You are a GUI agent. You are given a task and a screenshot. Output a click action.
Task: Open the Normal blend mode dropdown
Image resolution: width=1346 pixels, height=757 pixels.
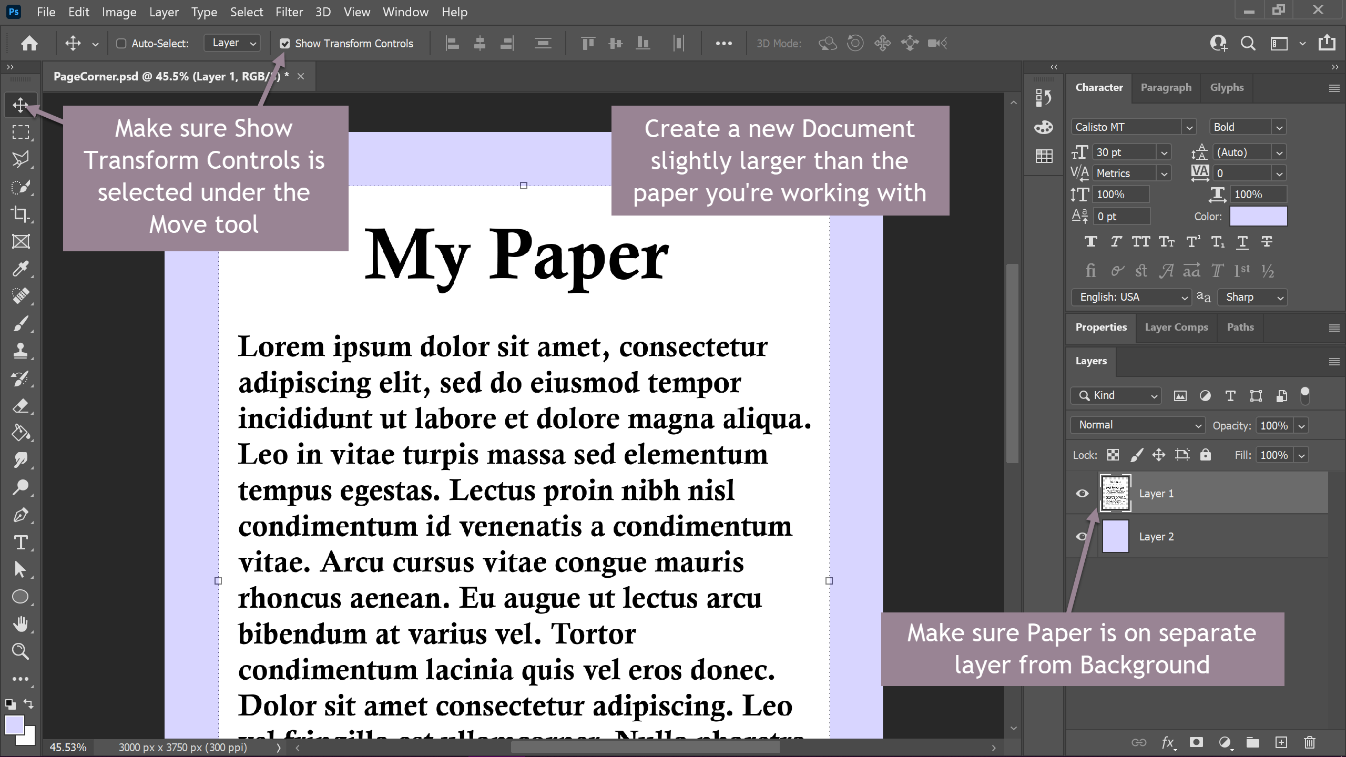(1137, 425)
